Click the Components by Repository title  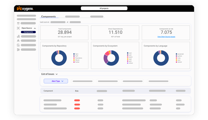(54, 46)
